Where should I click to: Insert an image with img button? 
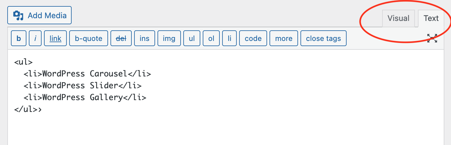[x=169, y=39]
